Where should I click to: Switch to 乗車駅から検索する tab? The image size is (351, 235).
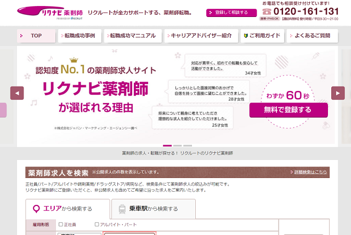coord(154,209)
